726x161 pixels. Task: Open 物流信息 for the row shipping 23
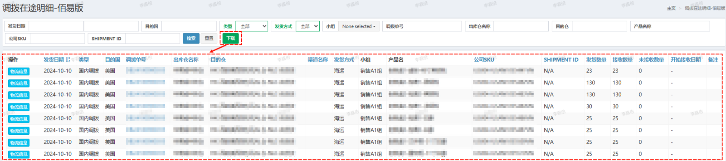pyautogui.click(x=19, y=71)
